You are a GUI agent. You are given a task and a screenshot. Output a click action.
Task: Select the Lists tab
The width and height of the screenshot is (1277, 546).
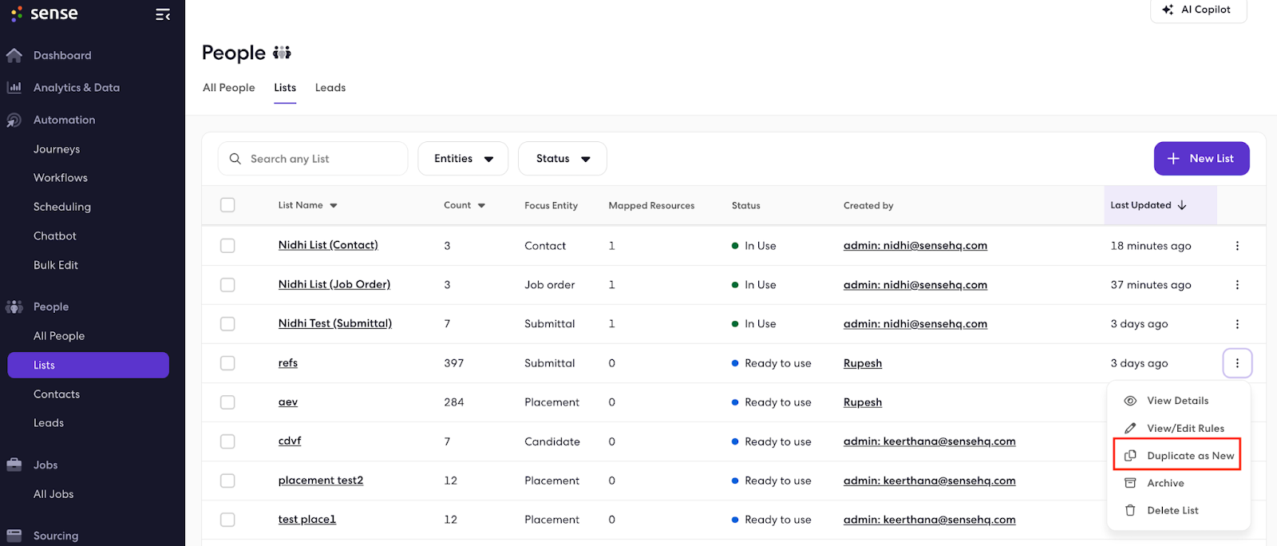[285, 88]
